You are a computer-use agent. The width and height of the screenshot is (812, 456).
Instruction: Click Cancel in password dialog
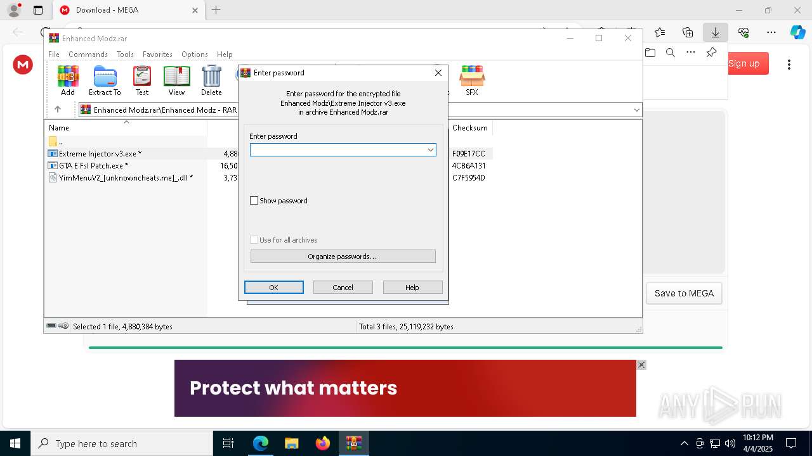pyautogui.click(x=343, y=288)
